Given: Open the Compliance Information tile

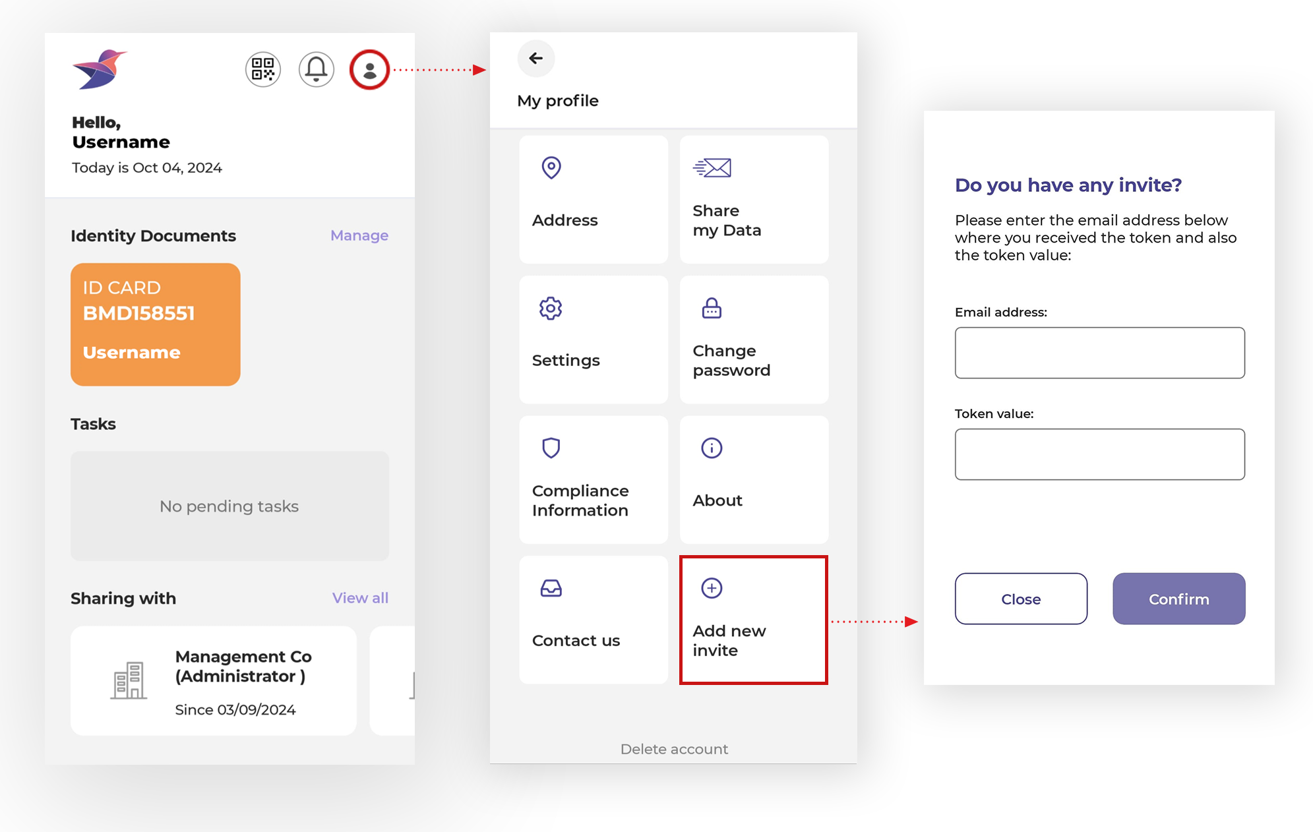Looking at the screenshot, I should [594, 480].
